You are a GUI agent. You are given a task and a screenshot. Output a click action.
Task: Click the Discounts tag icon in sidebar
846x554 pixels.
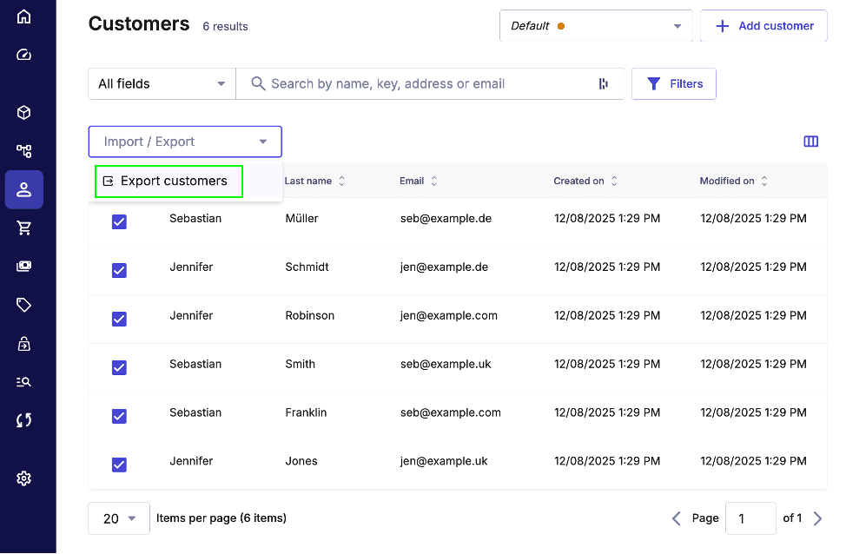pyautogui.click(x=23, y=305)
